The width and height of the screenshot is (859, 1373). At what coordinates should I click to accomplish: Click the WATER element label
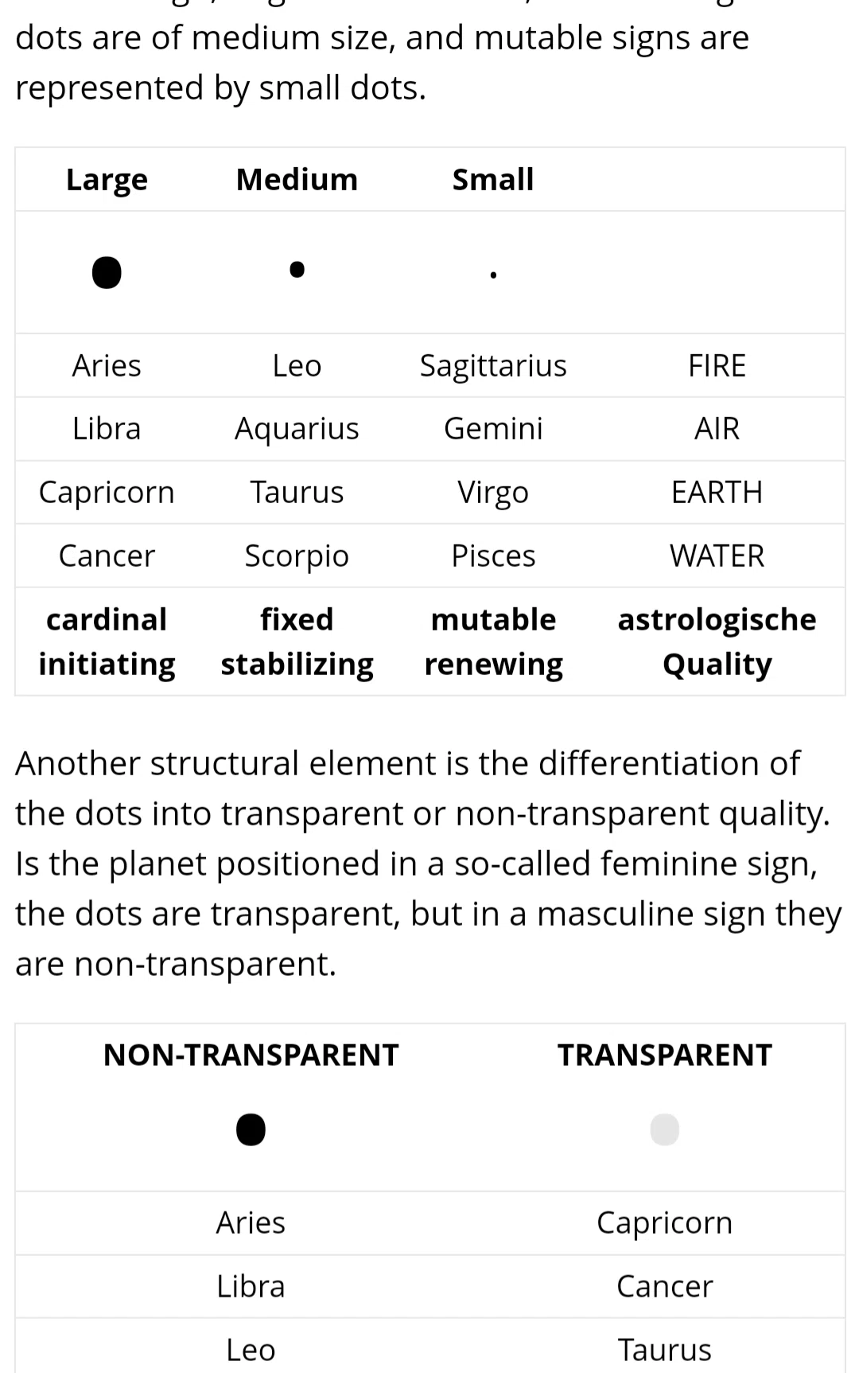717,556
